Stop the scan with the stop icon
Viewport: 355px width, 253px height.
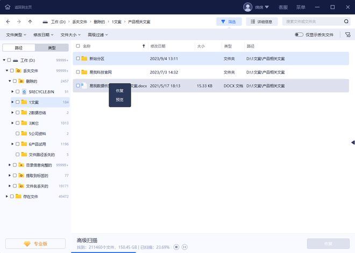tap(176, 247)
